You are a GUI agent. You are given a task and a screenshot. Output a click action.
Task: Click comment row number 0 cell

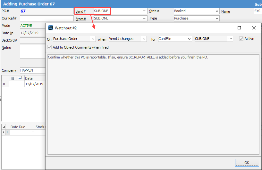coord(5,84)
